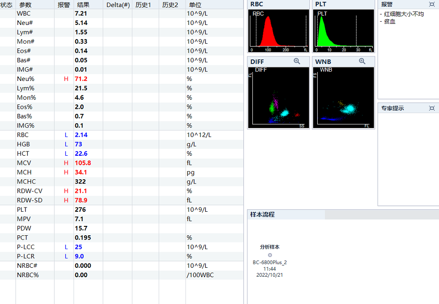Click the 参数 column header
This screenshot has height=304, width=439.
(x=25, y=4)
